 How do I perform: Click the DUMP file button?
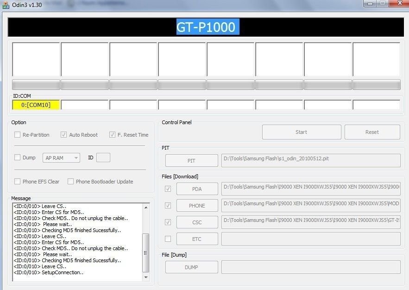point(191,267)
